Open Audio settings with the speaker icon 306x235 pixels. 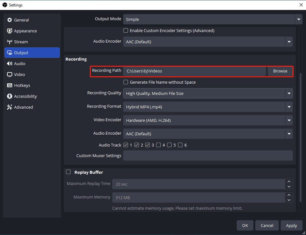pyautogui.click(x=10, y=63)
